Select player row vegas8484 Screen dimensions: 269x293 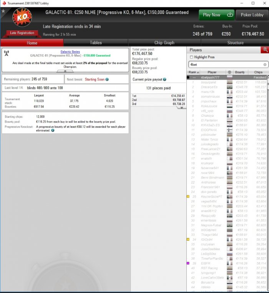[x=227, y=202]
